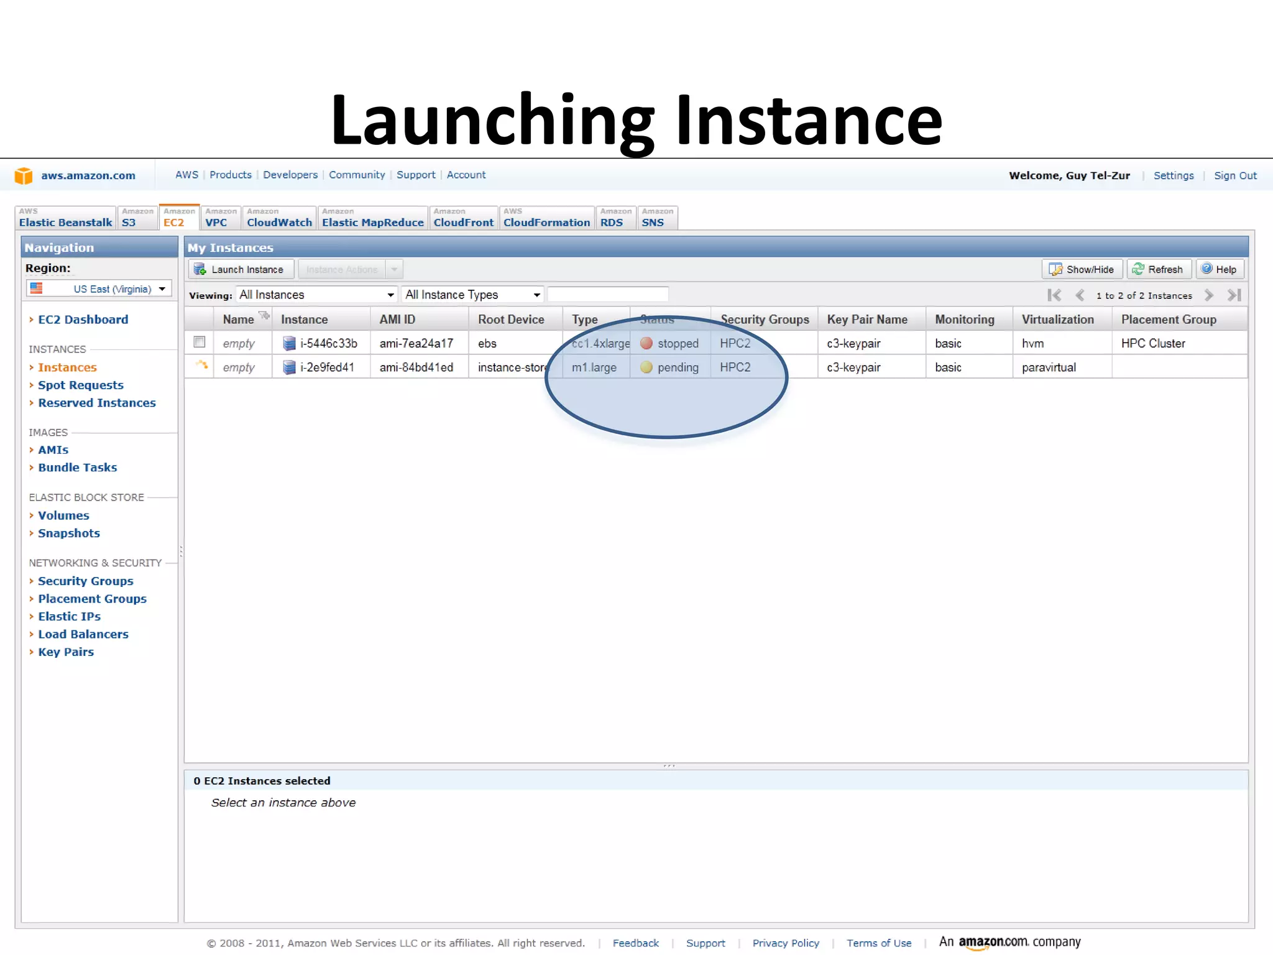
Task: Click the Placement Group column header
Action: click(1179, 320)
